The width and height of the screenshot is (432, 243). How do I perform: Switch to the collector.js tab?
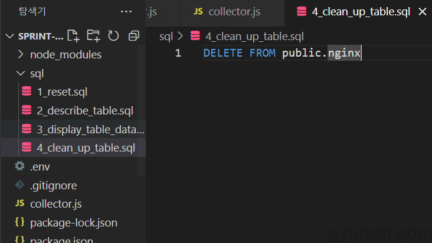tap(234, 12)
